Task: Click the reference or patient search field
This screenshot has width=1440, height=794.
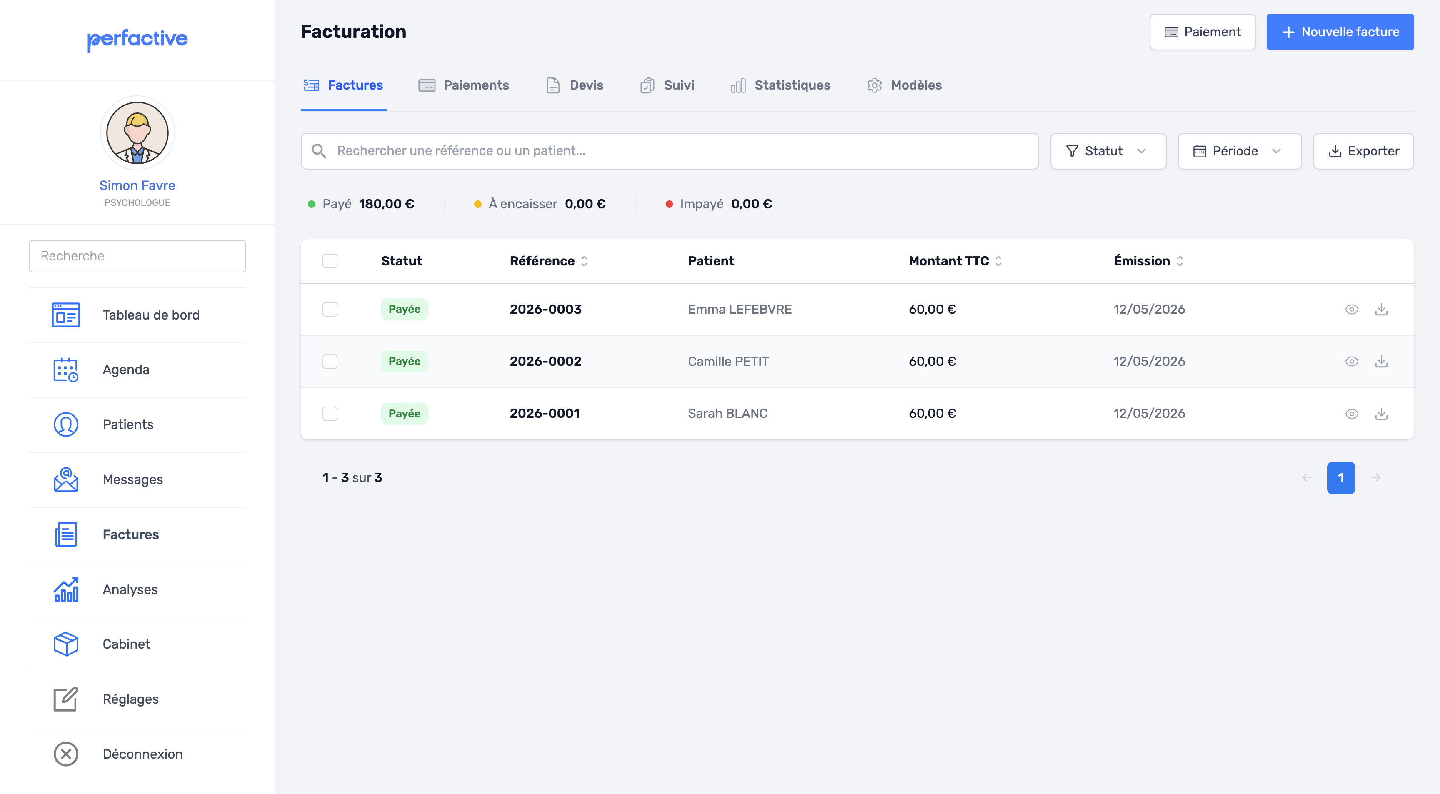Action: (x=670, y=151)
